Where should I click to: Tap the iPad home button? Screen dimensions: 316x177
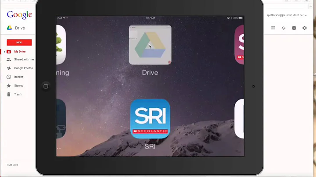tap(46, 86)
